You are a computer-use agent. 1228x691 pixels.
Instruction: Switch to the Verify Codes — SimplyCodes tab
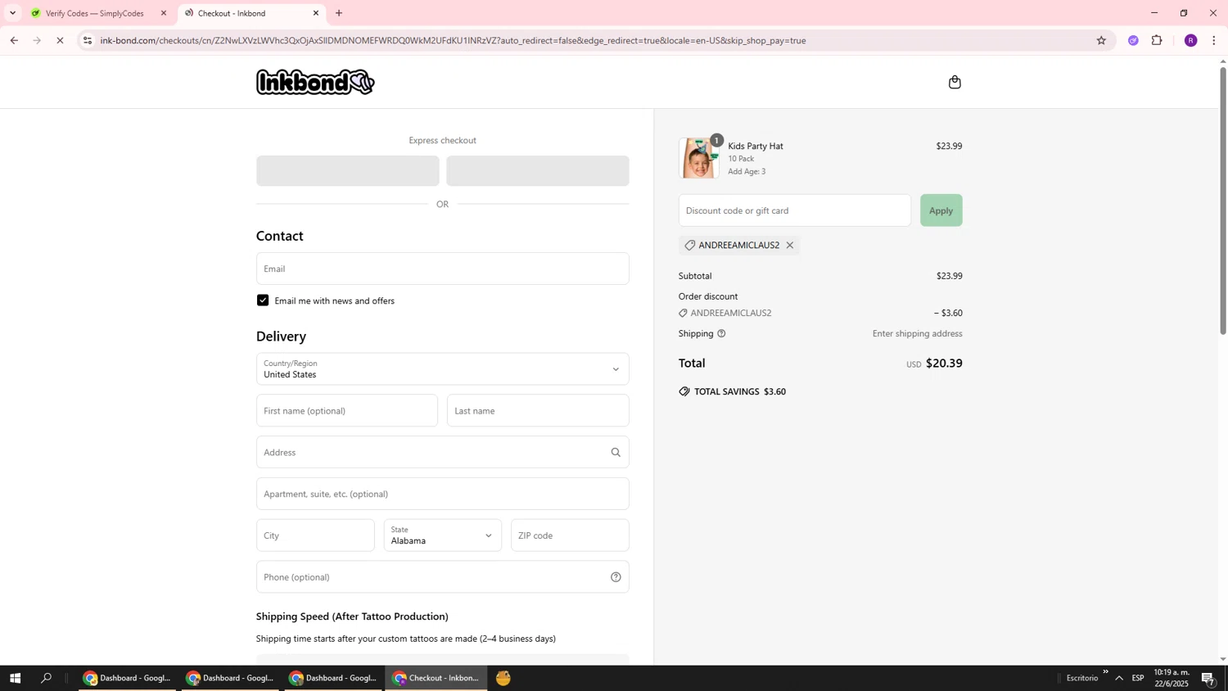94,13
